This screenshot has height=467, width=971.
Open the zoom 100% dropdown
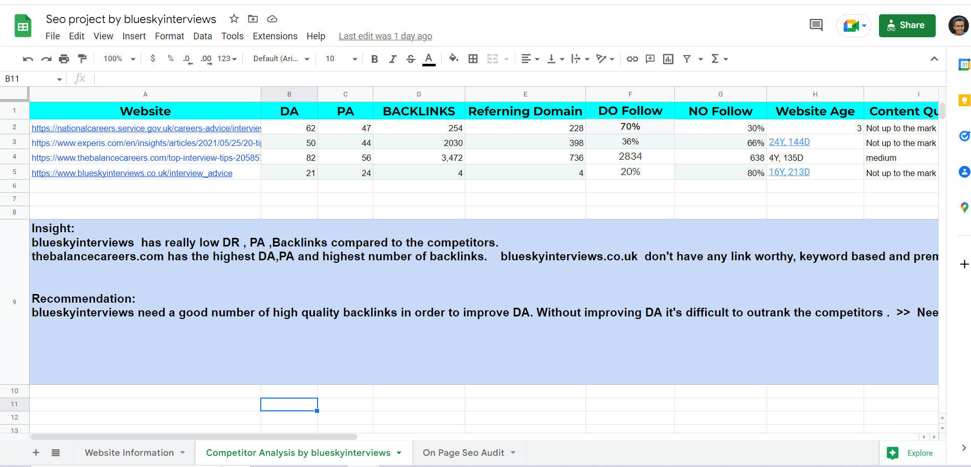click(120, 59)
